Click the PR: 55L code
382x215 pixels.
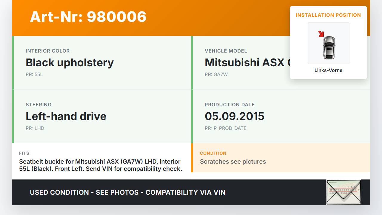click(34, 75)
